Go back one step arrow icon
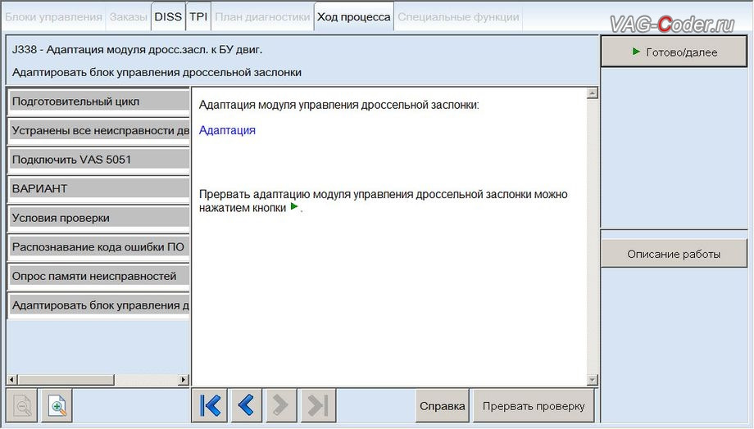Image resolution: width=754 pixels, height=429 pixels. pyautogui.click(x=246, y=405)
